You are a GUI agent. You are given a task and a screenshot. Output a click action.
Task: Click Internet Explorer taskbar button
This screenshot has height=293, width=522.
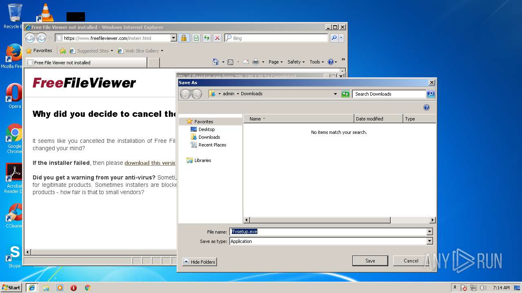point(32,288)
